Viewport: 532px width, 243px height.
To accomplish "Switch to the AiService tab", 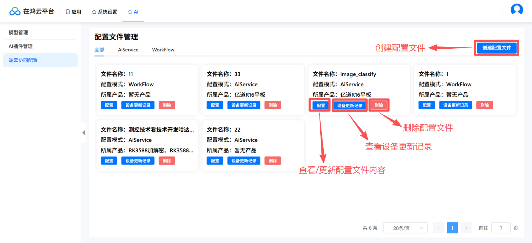I will coord(128,50).
